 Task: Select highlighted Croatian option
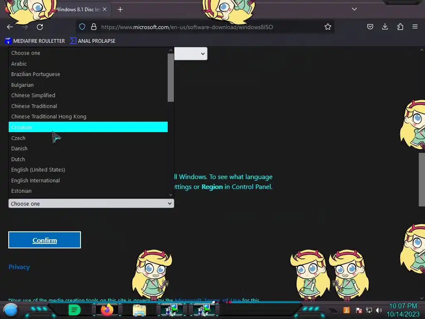(x=88, y=127)
